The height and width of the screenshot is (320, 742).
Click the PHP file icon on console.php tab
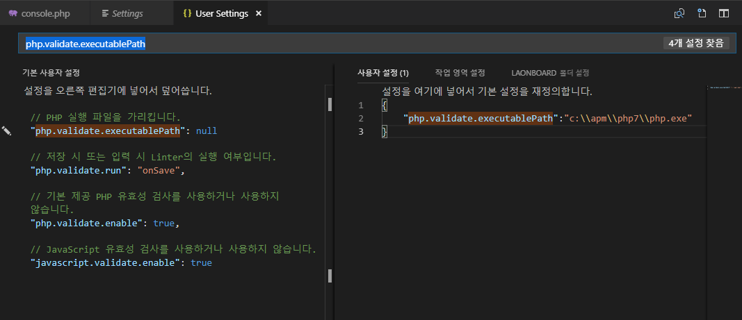(x=13, y=13)
